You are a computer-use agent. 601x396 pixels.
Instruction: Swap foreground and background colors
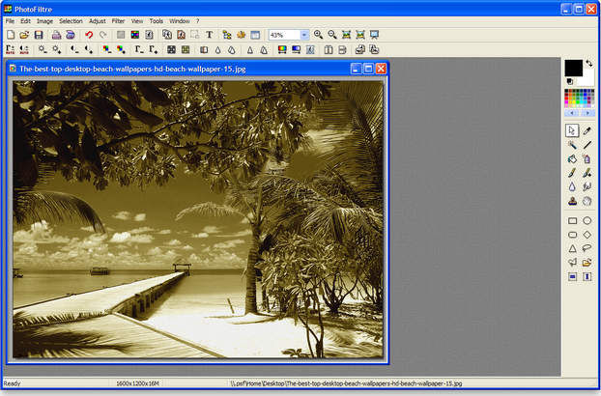588,64
